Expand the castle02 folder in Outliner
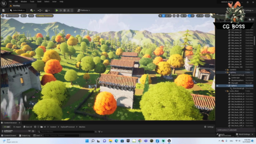Screen dimensions: 256x144 pyautogui.click(x=226, y=70)
